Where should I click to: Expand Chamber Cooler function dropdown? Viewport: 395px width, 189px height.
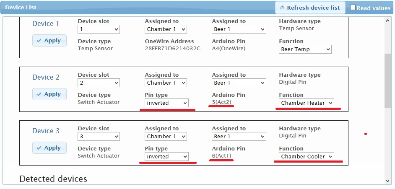point(307,157)
